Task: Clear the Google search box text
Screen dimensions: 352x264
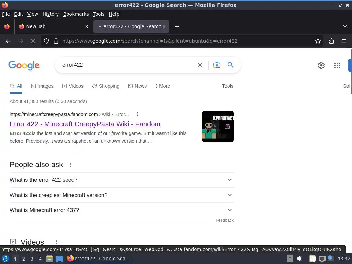Action: pyautogui.click(x=200, y=65)
